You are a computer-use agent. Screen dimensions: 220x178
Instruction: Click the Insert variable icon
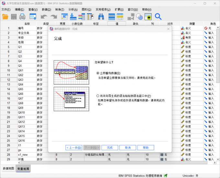(x=120, y=17)
